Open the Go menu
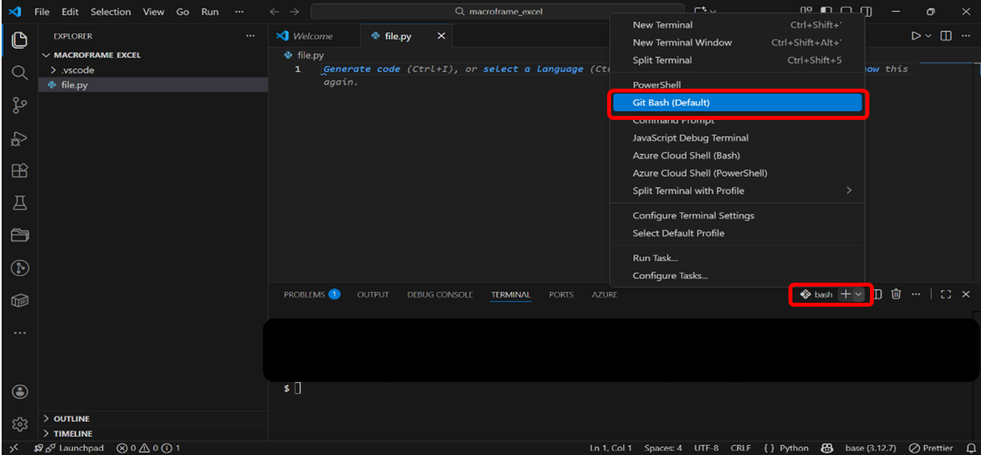 click(182, 12)
